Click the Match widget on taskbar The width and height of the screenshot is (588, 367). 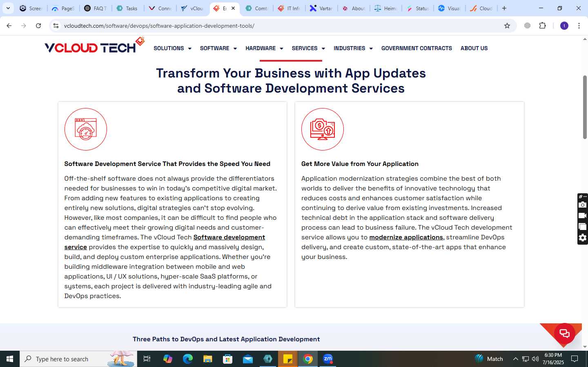pos(489,359)
